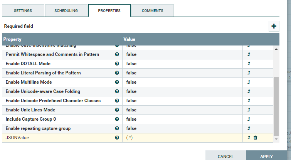Click help icon for Enable DOTALL Mode
291x160 pixels.
click(117, 64)
